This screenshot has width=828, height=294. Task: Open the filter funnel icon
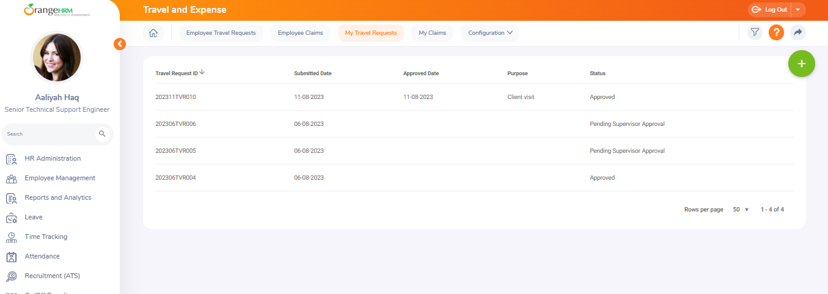click(x=755, y=33)
